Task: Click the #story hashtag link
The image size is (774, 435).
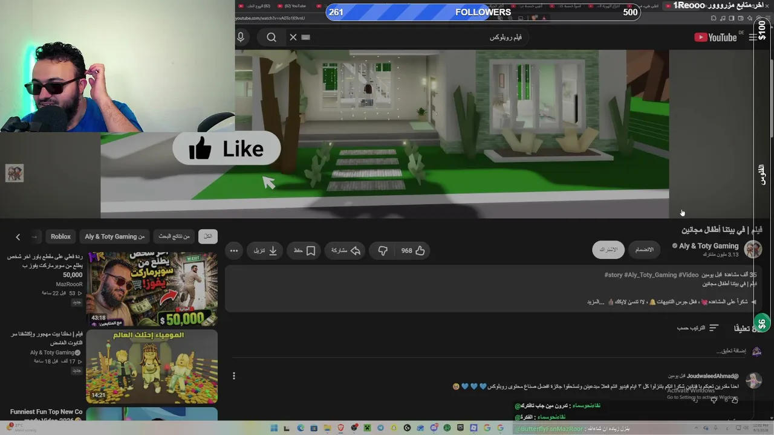Action: [x=614, y=275]
